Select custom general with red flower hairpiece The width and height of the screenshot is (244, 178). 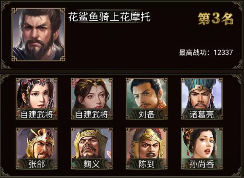(x=37, y=99)
